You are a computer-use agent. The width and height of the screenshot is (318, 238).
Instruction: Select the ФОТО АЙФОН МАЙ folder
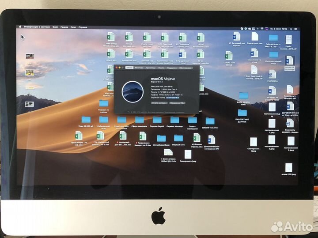click(x=243, y=99)
